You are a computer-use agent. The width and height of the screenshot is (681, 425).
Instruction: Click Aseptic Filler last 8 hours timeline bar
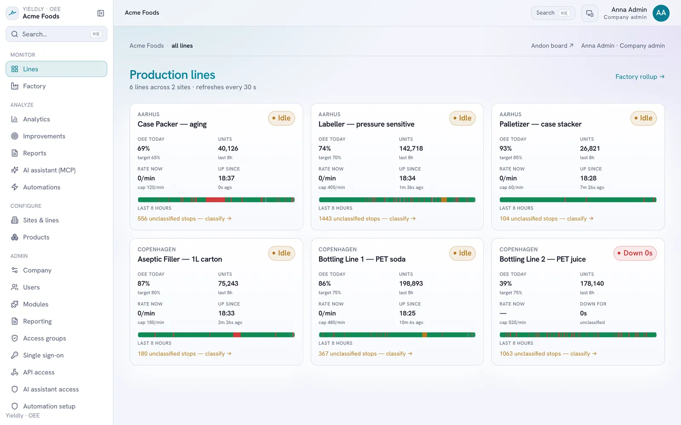[x=216, y=335]
